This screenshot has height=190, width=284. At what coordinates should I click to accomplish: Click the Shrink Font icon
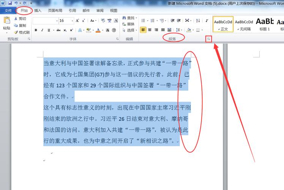coord(83,21)
